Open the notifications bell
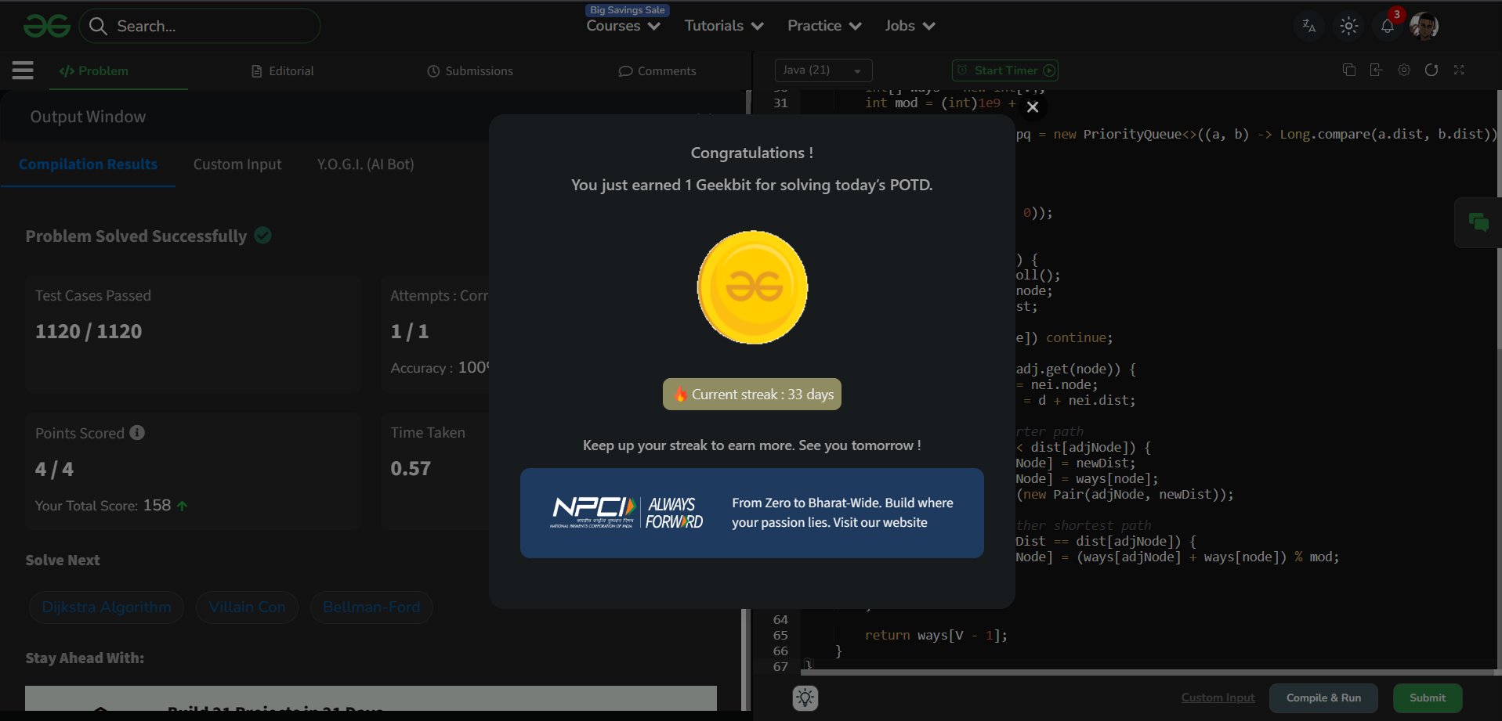1502x721 pixels. [1387, 26]
